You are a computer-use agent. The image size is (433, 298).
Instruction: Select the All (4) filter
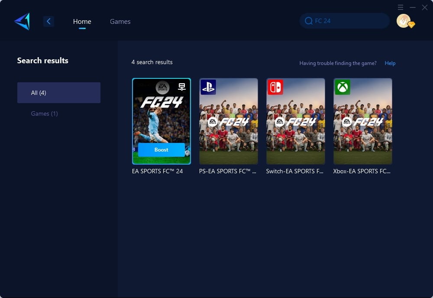59,93
